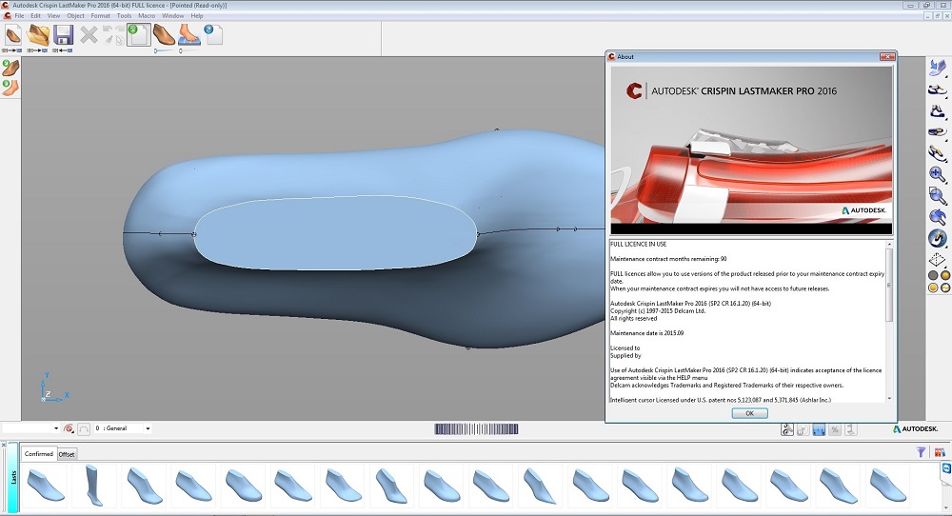Toggle the dark gray shading sphere
952x516 pixels.
tap(933, 276)
